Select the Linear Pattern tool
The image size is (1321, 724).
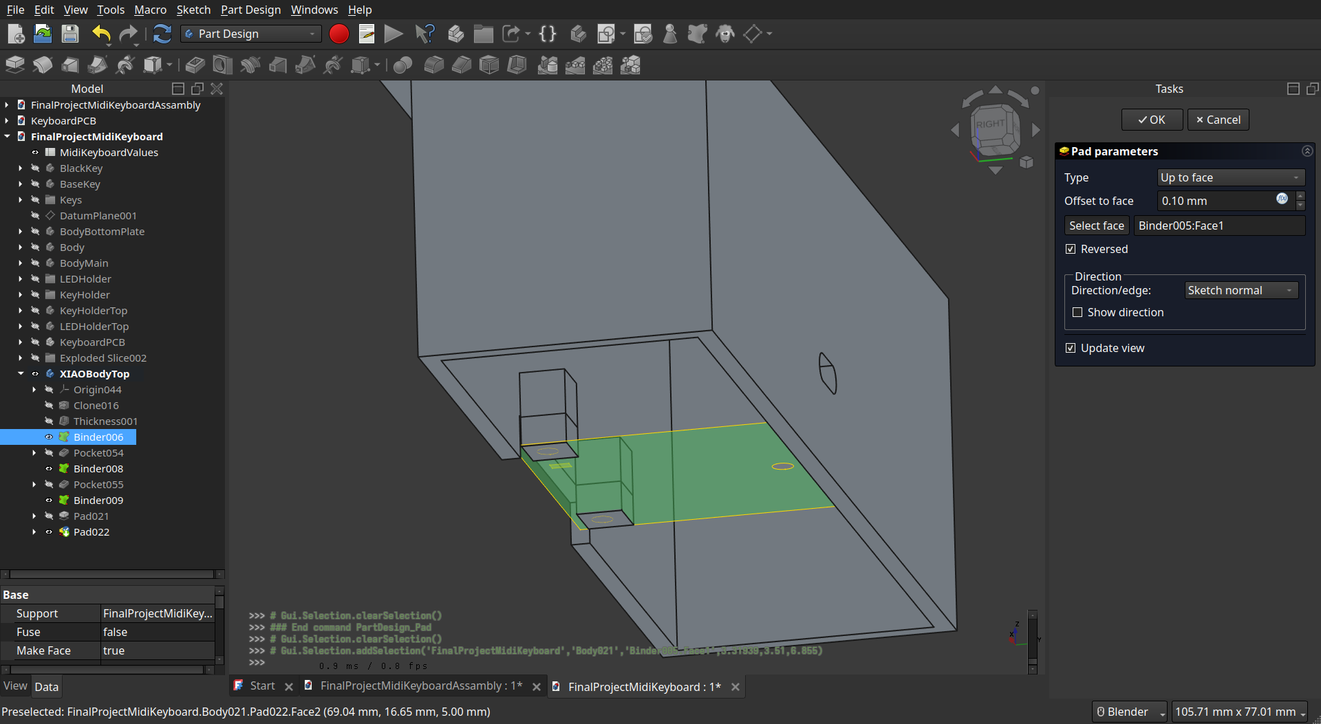(x=575, y=65)
